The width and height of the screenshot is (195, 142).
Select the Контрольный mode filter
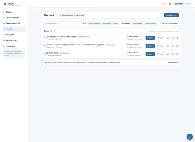click(137, 23)
